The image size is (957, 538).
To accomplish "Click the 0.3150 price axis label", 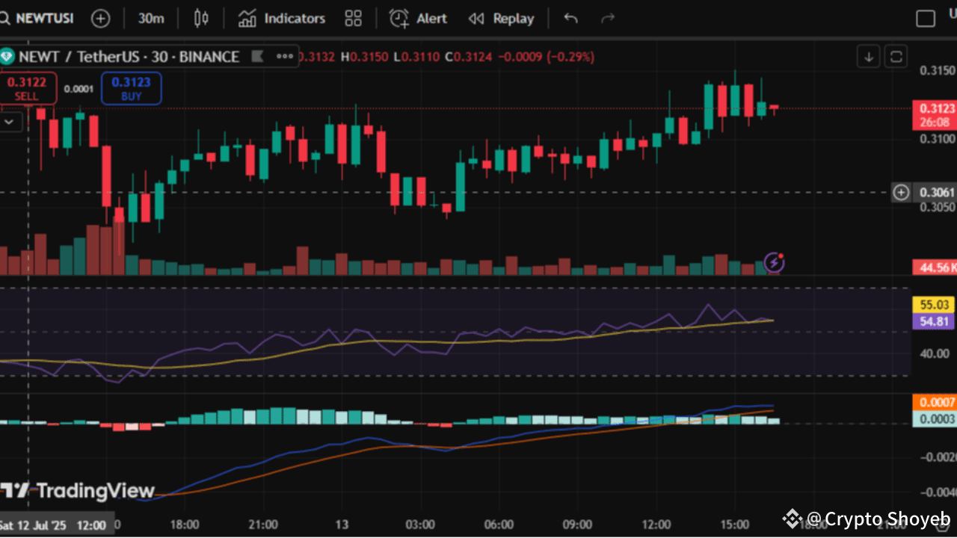I will coord(938,70).
